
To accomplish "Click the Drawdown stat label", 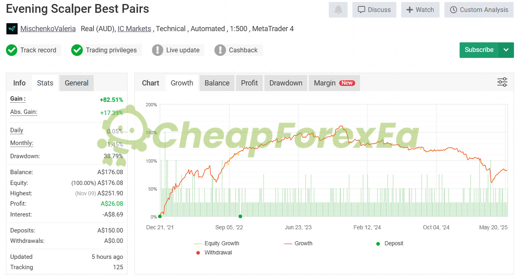I will coord(25,156).
